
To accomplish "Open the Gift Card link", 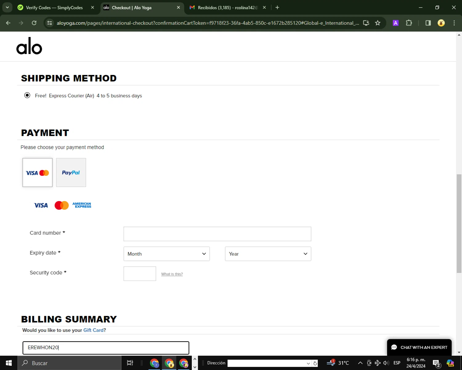I will [x=93, y=330].
